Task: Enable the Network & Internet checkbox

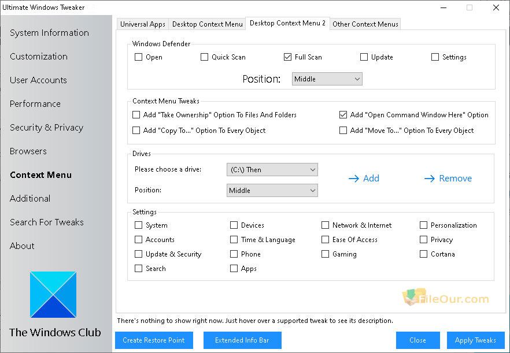Action: (x=325, y=225)
